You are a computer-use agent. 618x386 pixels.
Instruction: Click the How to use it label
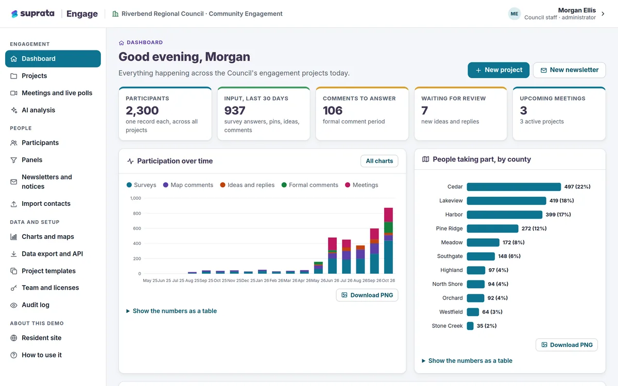(x=42, y=355)
